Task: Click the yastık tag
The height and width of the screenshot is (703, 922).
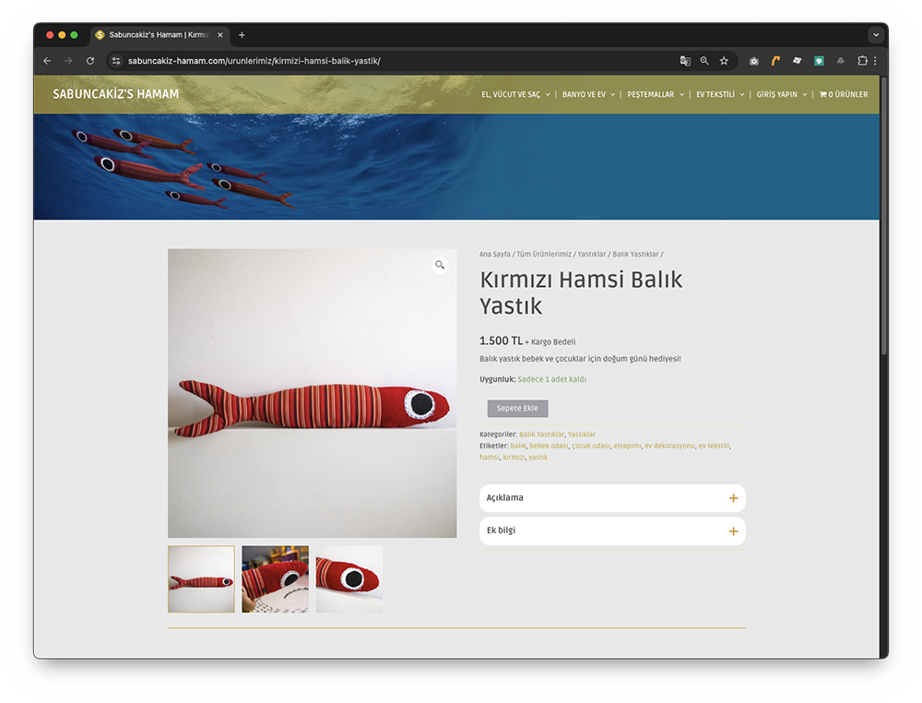Action: coord(538,457)
